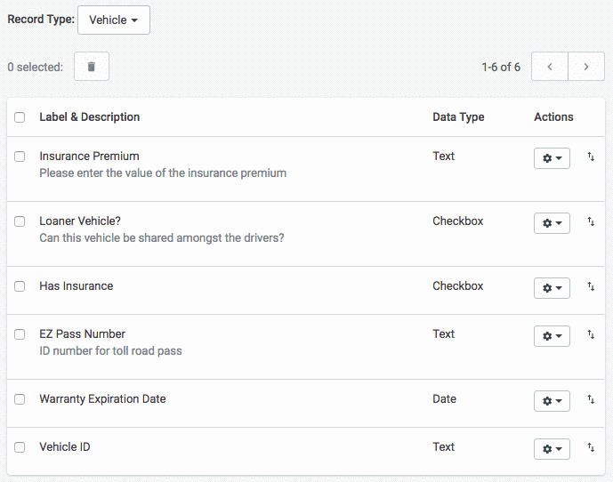
Task: Go to previous page arrow
Action: point(550,67)
